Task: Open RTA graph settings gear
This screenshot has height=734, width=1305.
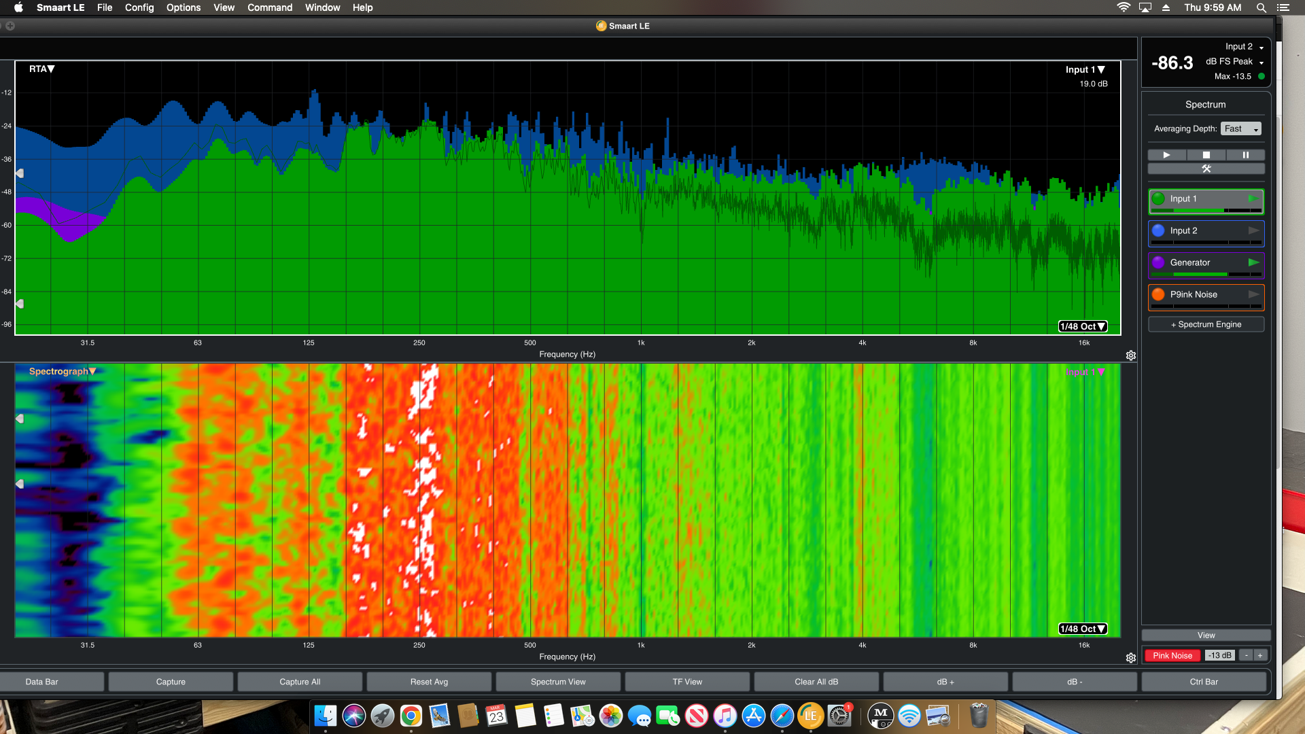Action: coord(1131,355)
